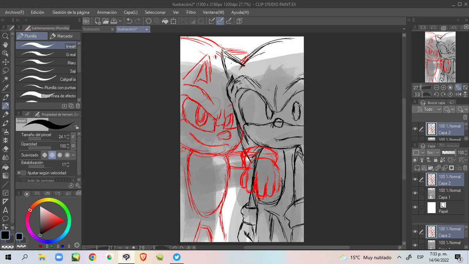Image resolution: width=469 pixels, height=264 pixels.
Task: Toggle visibility of Papel layer
Action: (x=415, y=207)
